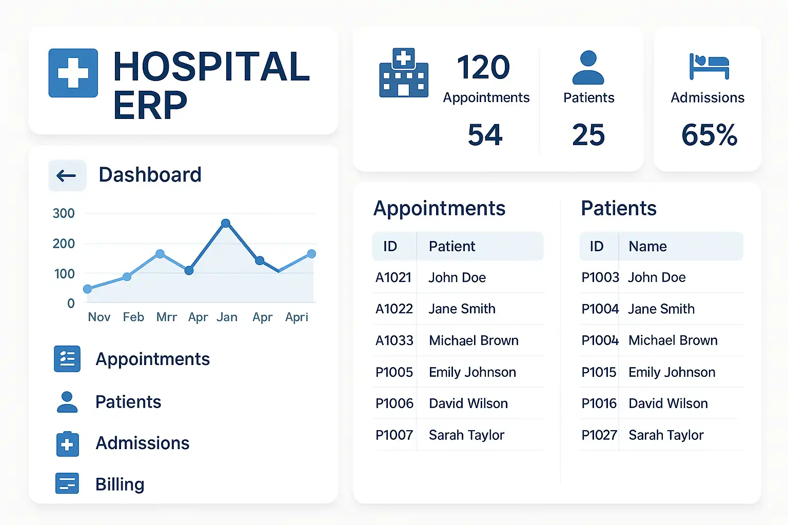Click the Name column header in Patients

647,247
